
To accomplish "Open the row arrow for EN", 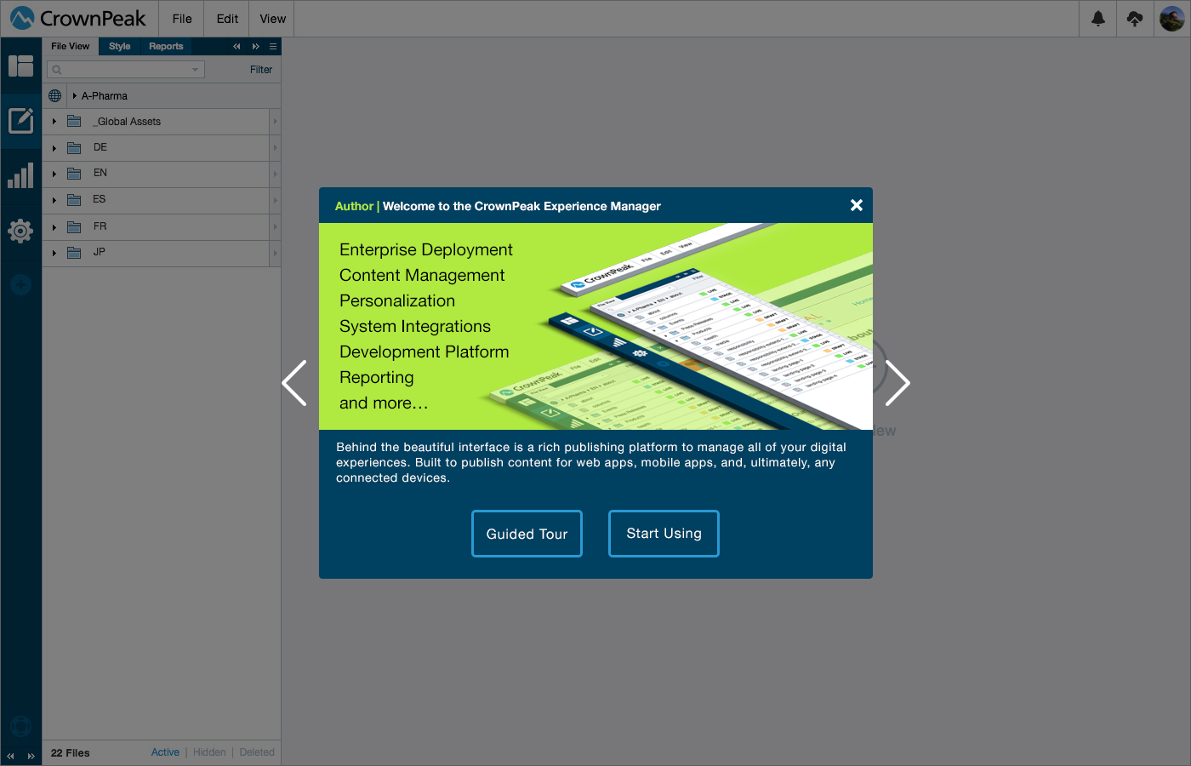I will (x=275, y=174).
